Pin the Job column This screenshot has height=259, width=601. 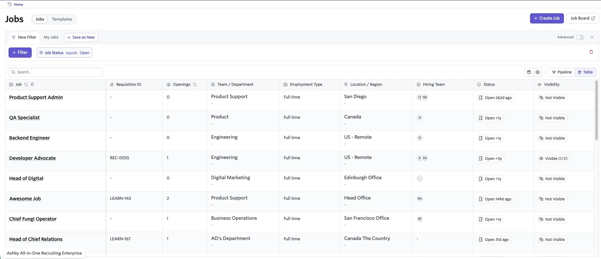point(32,85)
